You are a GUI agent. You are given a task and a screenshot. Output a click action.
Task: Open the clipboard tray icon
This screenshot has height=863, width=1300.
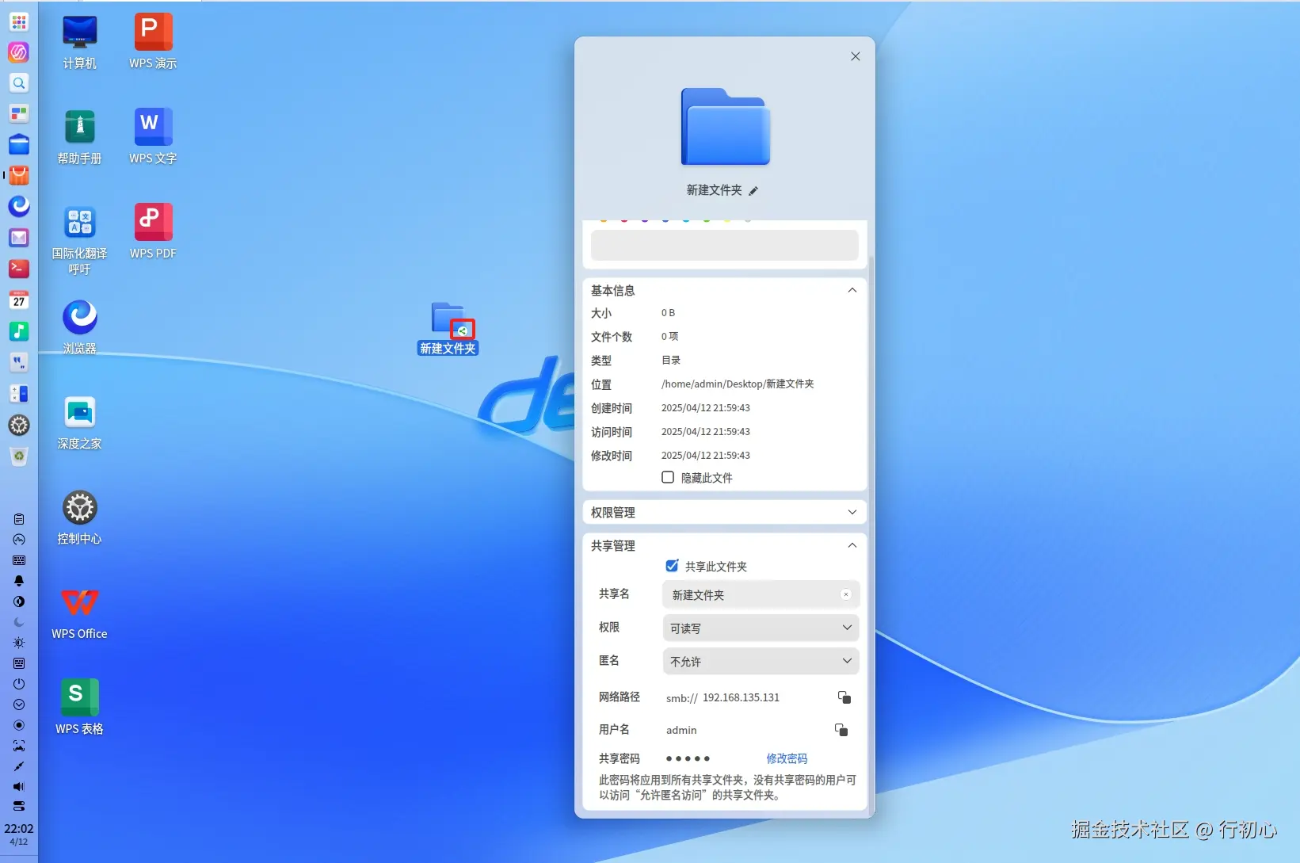pos(19,519)
